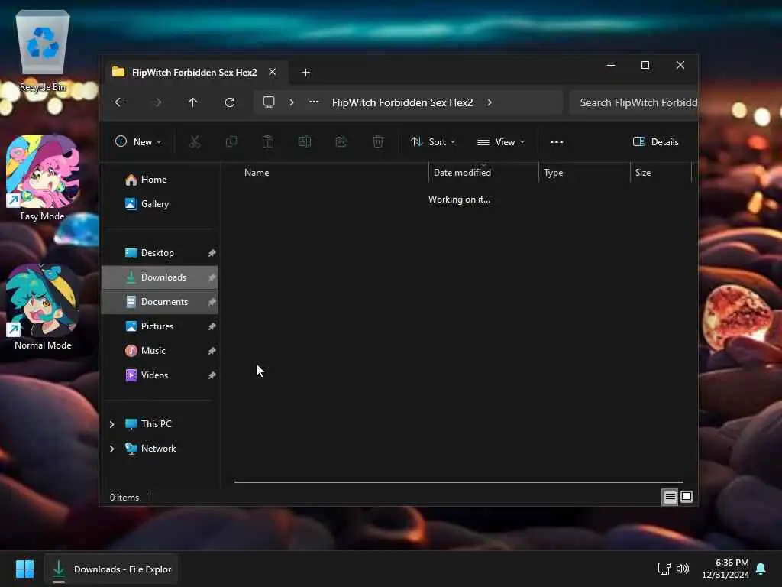Open the clock showing 6:36 PM

coord(725,569)
